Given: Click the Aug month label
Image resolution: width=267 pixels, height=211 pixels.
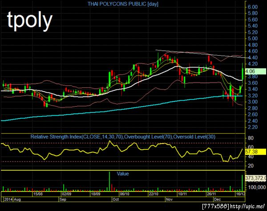Looking at the screenshot, I should [17, 199].
